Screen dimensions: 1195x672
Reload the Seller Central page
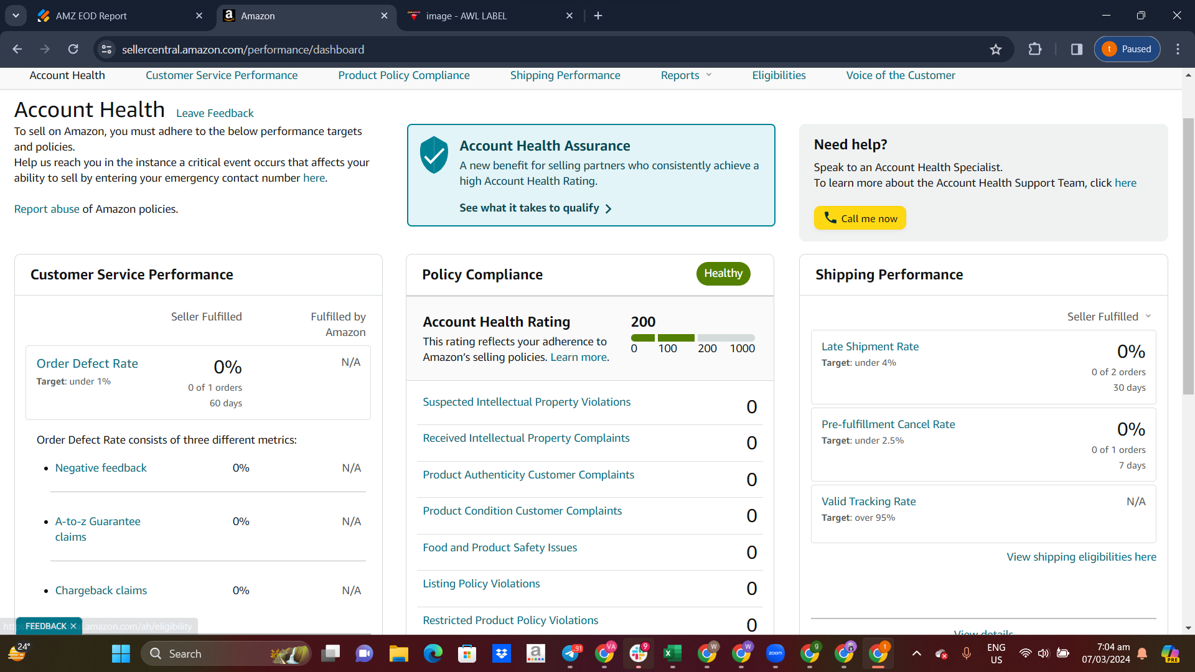click(x=73, y=49)
